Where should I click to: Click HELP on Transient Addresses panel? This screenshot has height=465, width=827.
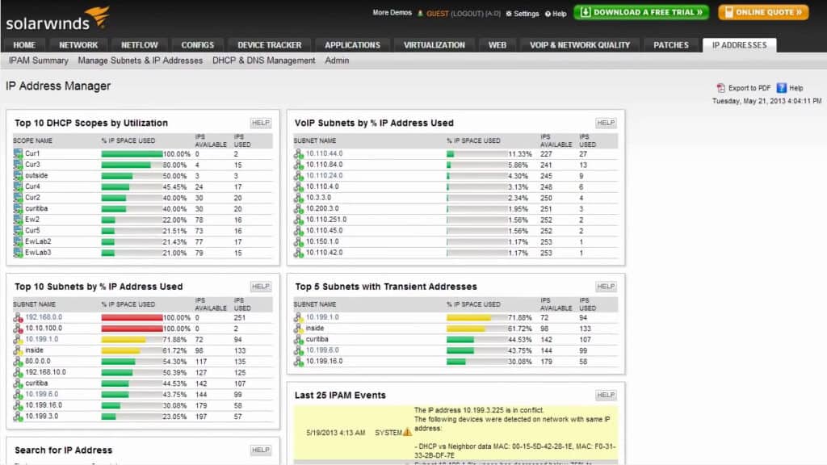(606, 287)
